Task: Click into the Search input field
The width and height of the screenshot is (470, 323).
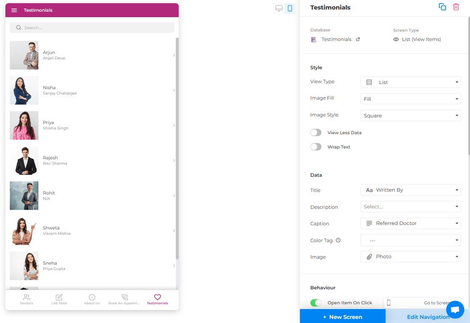Action: coord(92,28)
